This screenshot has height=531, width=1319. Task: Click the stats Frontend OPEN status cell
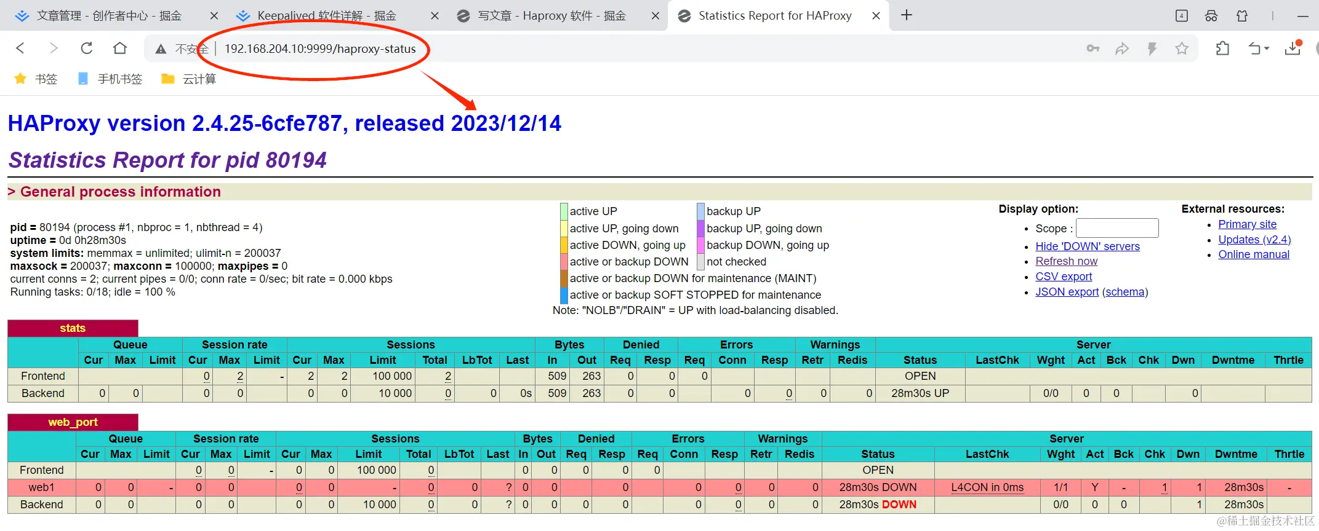[x=920, y=376]
